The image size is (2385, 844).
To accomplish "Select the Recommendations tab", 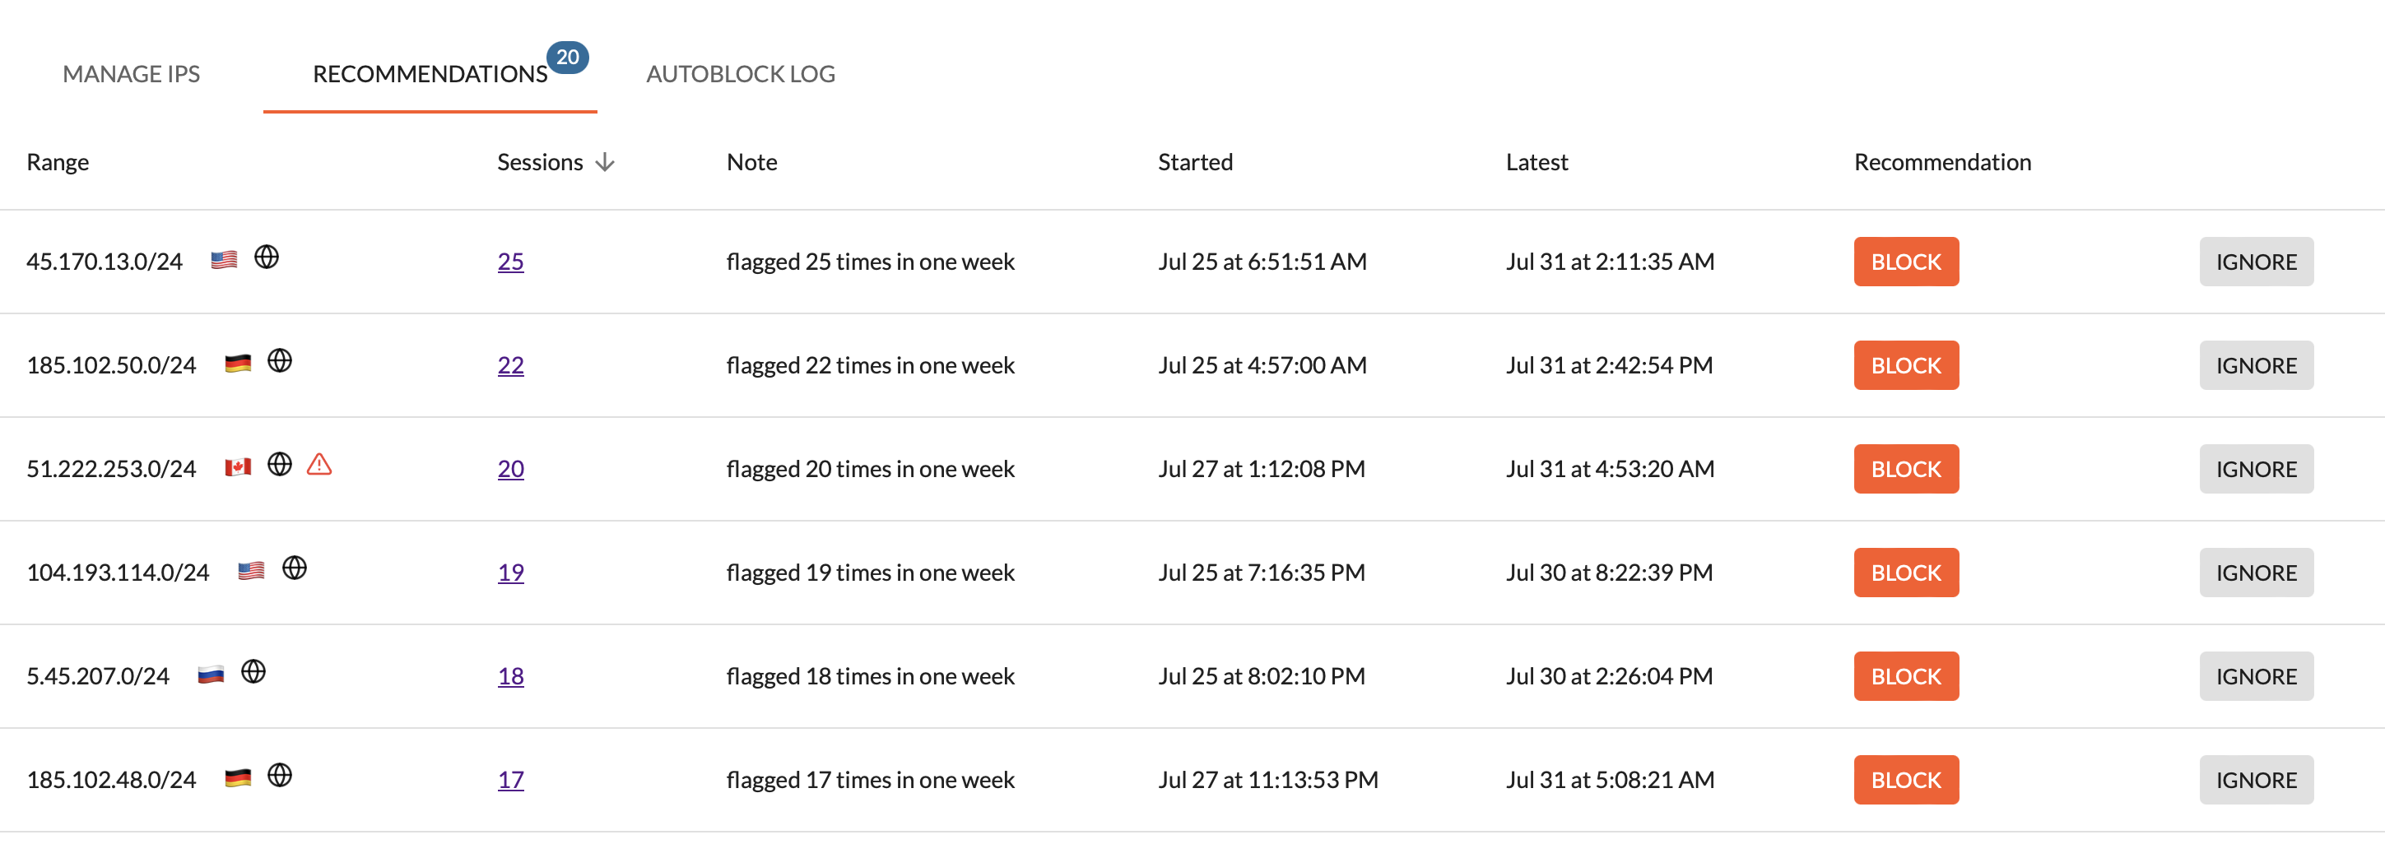I will pyautogui.click(x=430, y=74).
